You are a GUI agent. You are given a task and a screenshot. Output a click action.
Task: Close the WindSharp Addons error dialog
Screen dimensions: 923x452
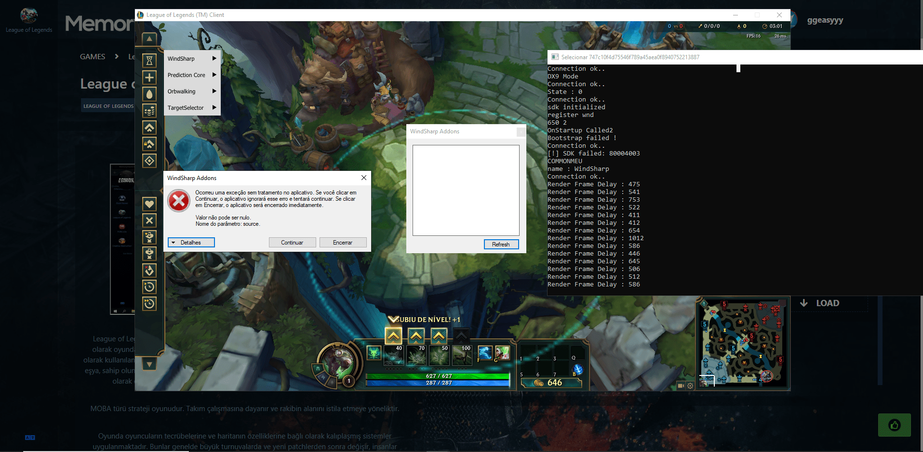[364, 178]
